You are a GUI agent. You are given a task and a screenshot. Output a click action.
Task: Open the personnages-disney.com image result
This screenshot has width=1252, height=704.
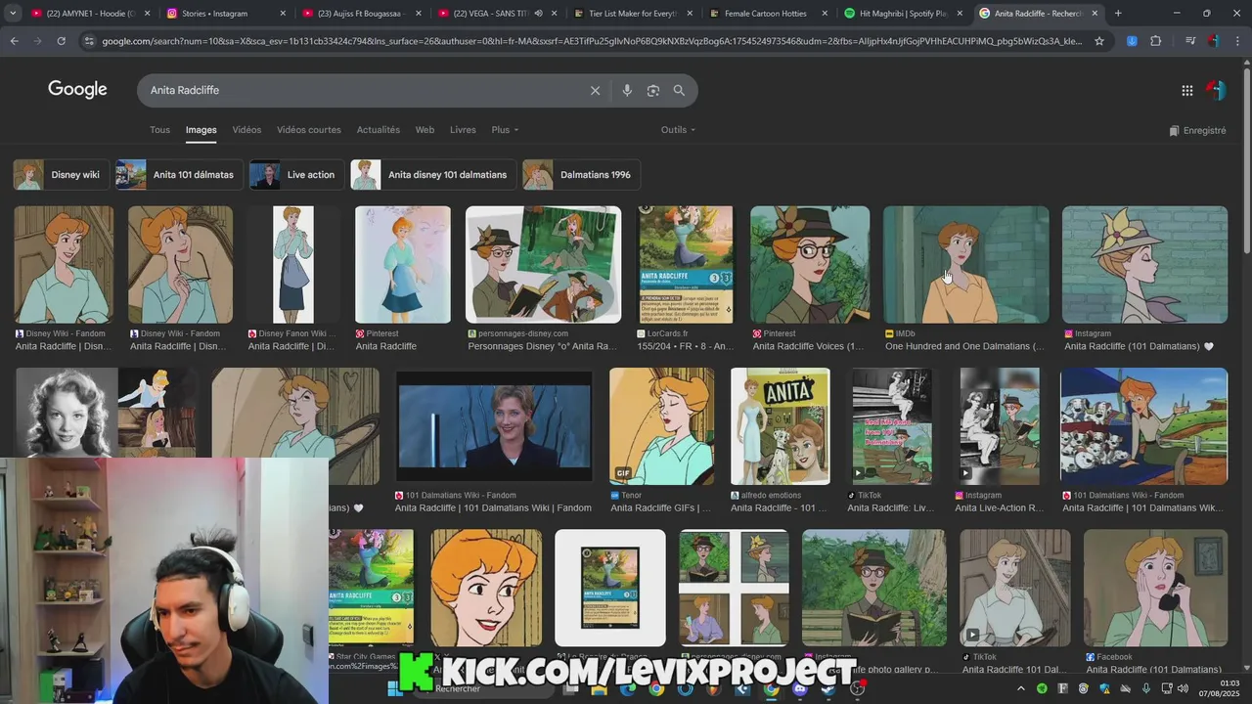pyautogui.click(x=543, y=265)
